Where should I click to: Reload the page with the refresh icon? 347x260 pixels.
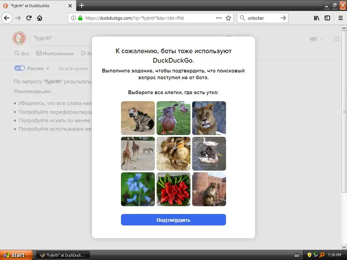pos(29,18)
